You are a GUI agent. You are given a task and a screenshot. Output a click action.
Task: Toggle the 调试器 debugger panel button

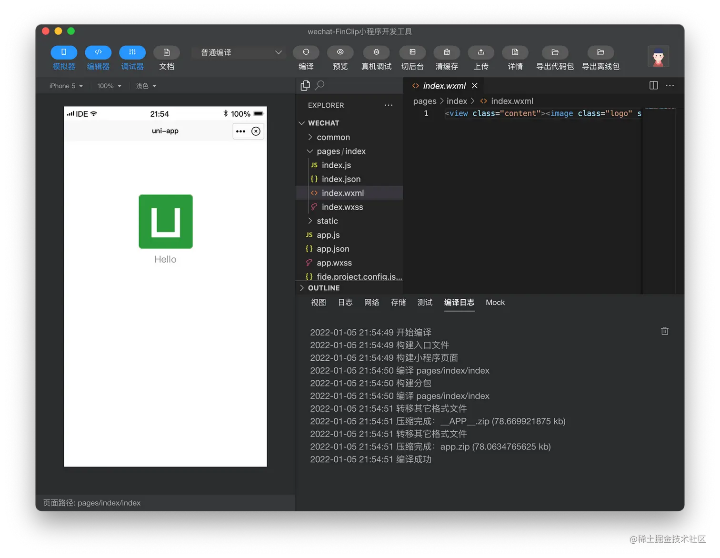tap(132, 52)
